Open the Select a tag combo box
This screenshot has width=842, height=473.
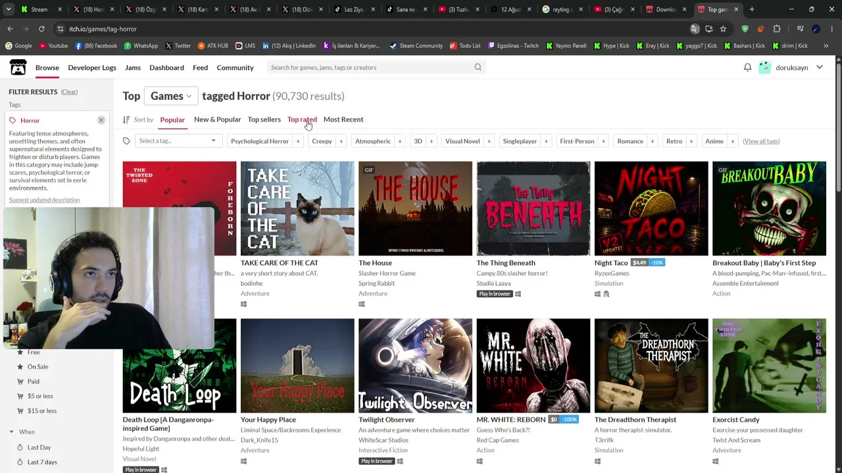pos(178,141)
